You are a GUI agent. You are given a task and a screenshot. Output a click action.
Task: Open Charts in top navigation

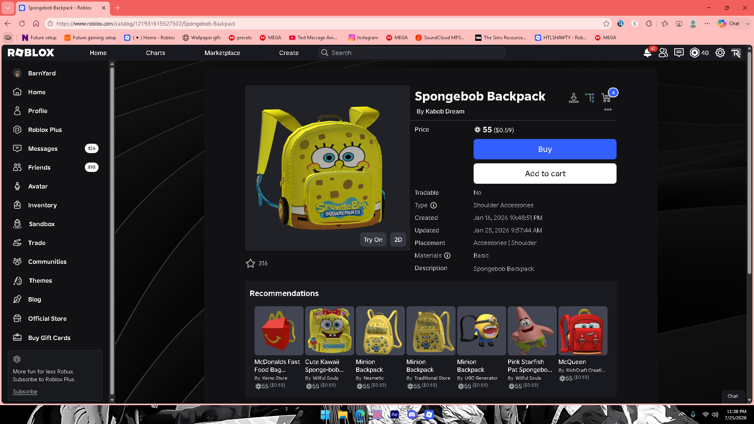[x=156, y=53]
